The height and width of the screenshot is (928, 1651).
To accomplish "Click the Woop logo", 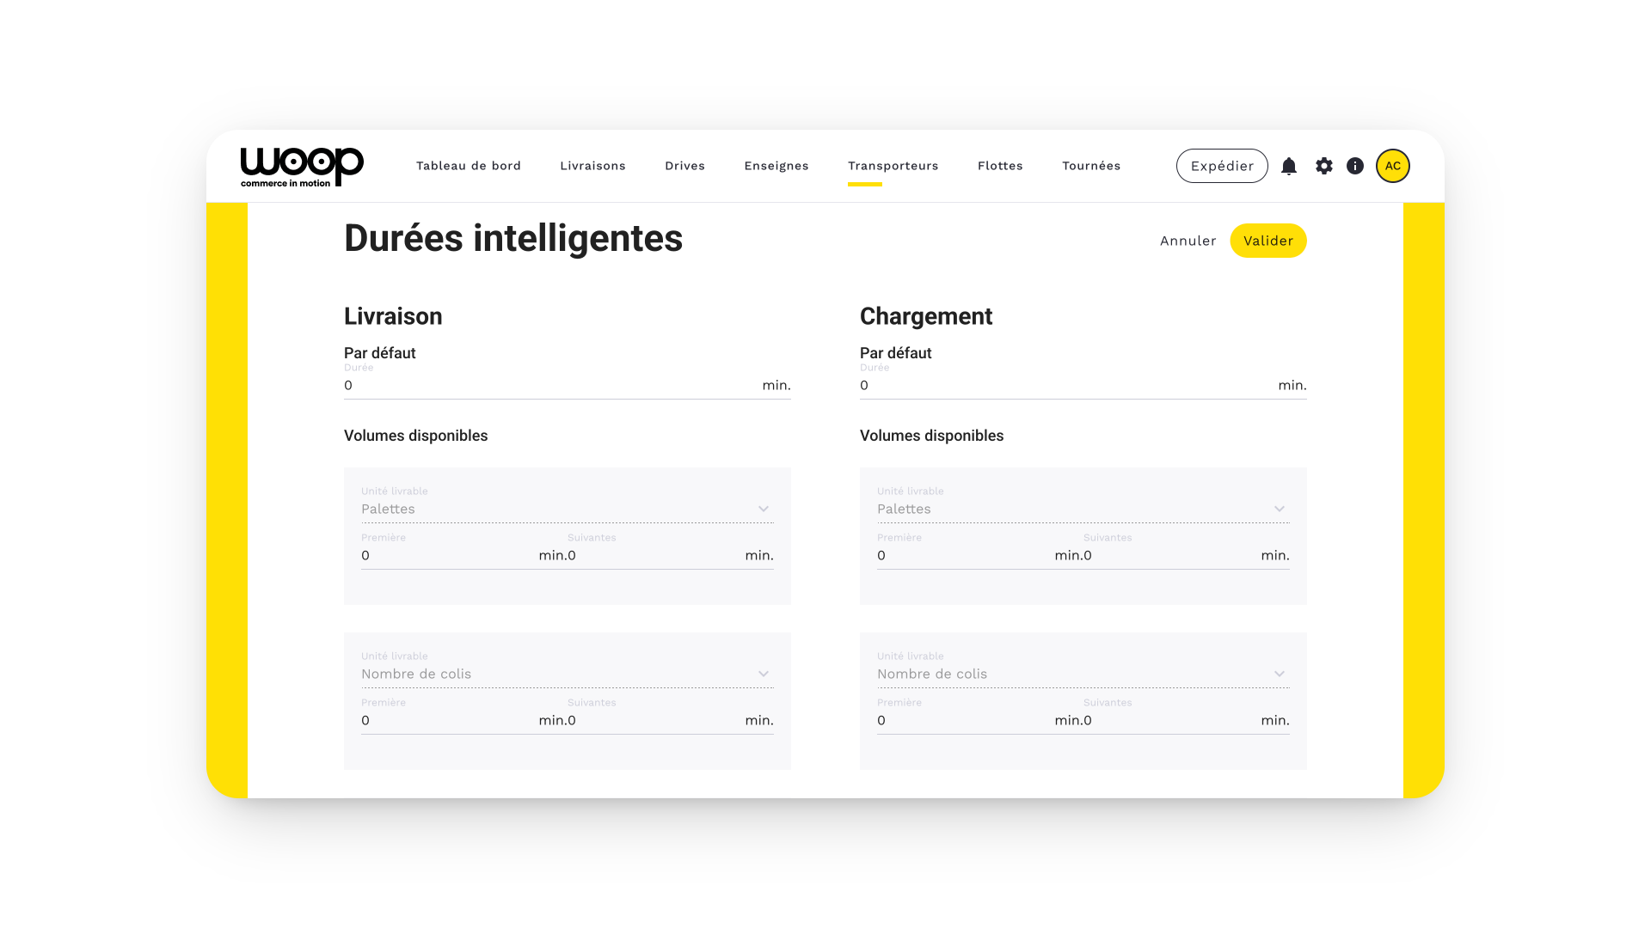I will pos(302,167).
